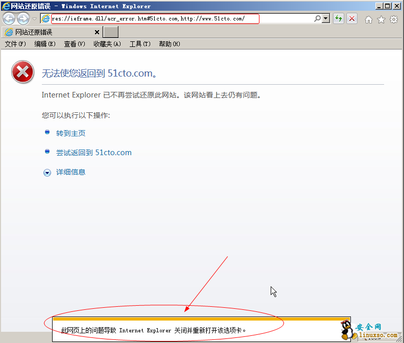This screenshot has height=343, width=404.
Task: Open the recent pages dropdown arrow
Action: (x=34, y=18)
